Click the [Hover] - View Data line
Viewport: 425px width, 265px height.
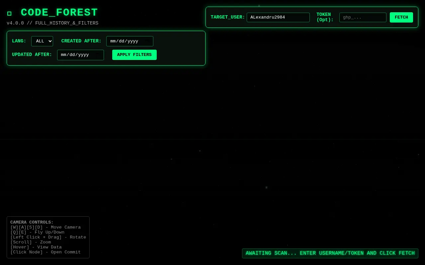click(x=36, y=247)
